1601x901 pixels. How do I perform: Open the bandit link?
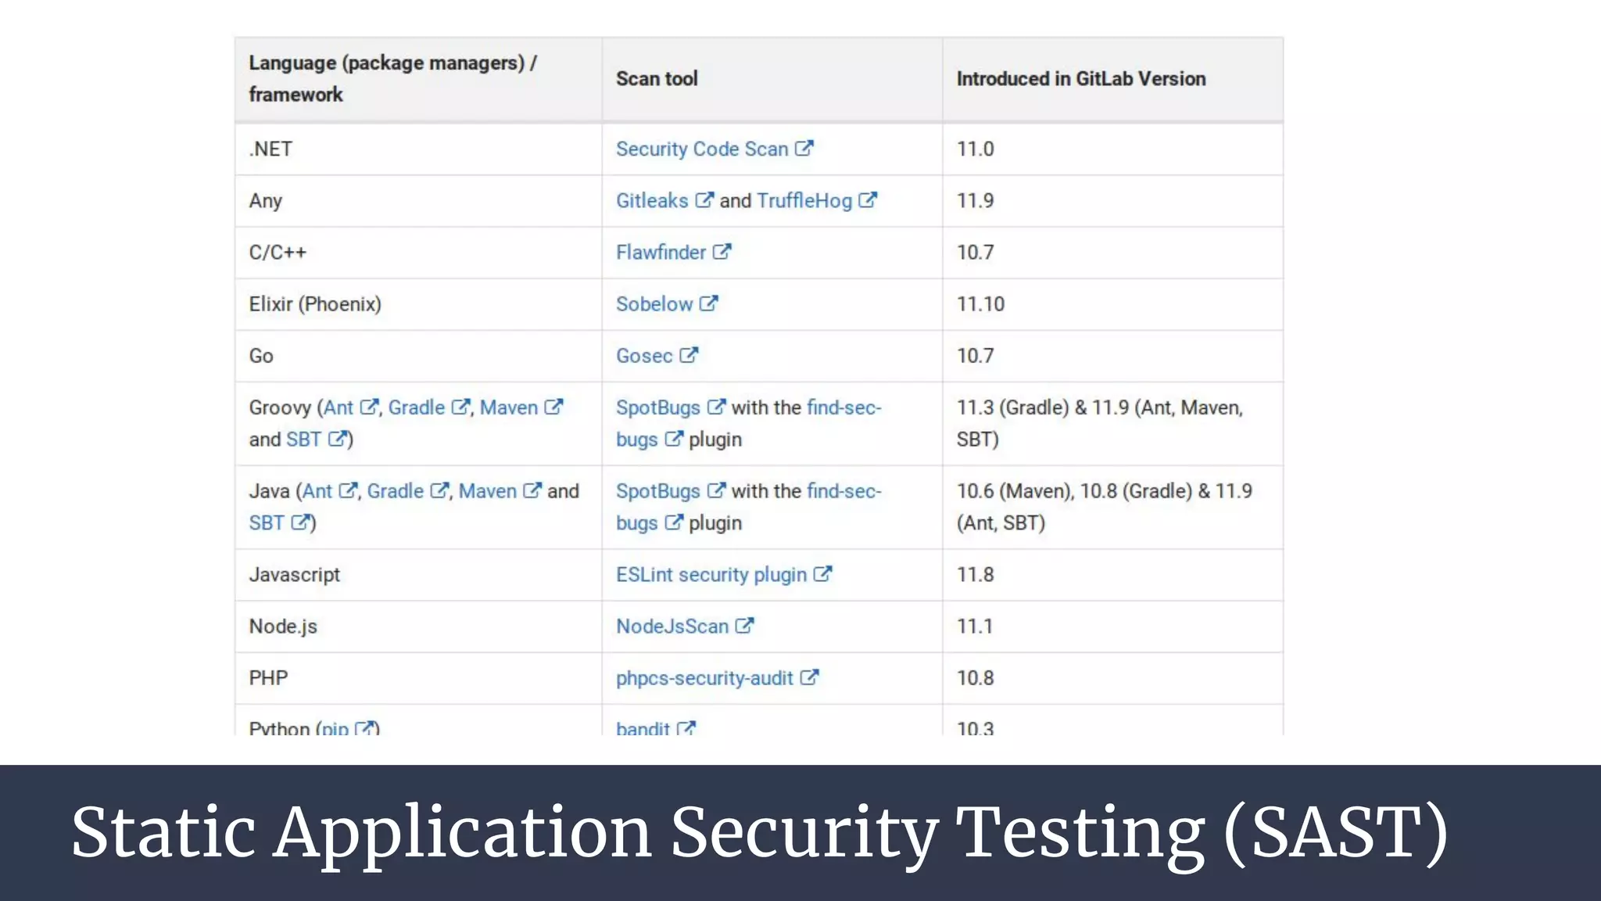point(643,727)
